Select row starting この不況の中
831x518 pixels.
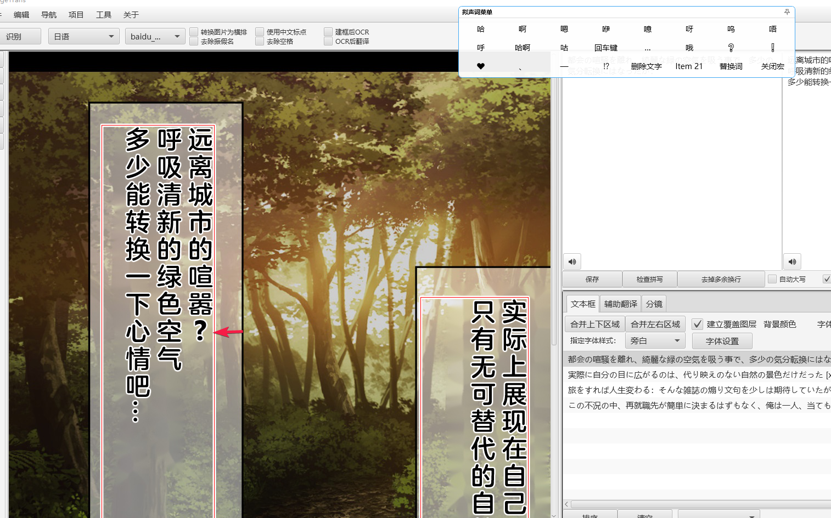point(698,405)
